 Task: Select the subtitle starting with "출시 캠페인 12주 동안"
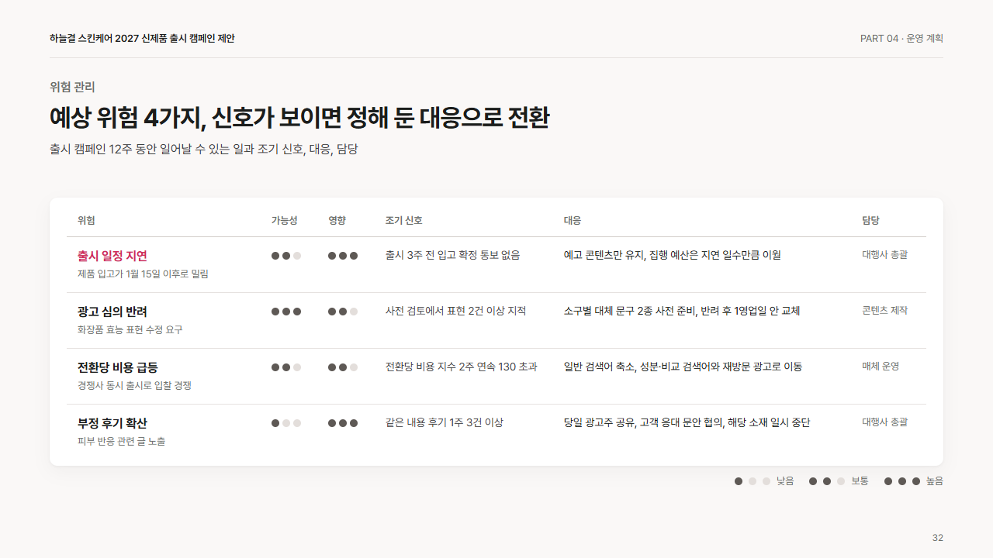pos(204,149)
